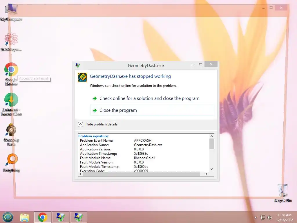Select second crash dialog taskbar button
The width and height of the screenshot is (297, 223).
pos(78,217)
